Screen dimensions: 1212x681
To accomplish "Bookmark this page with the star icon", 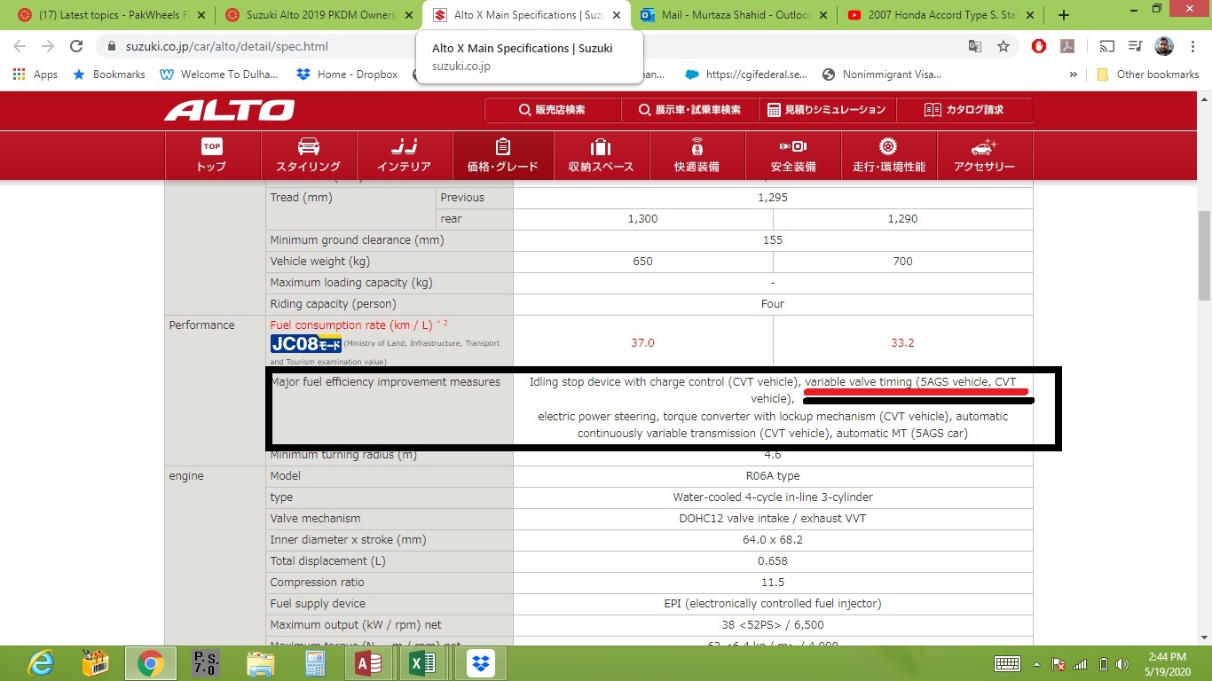I will pyautogui.click(x=1003, y=46).
